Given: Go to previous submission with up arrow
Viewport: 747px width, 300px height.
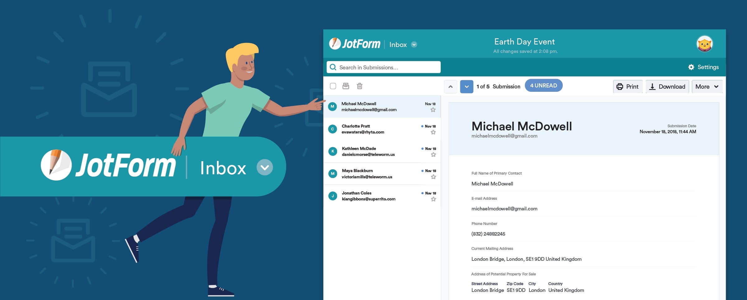Looking at the screenshot, I should pos(450,87).
